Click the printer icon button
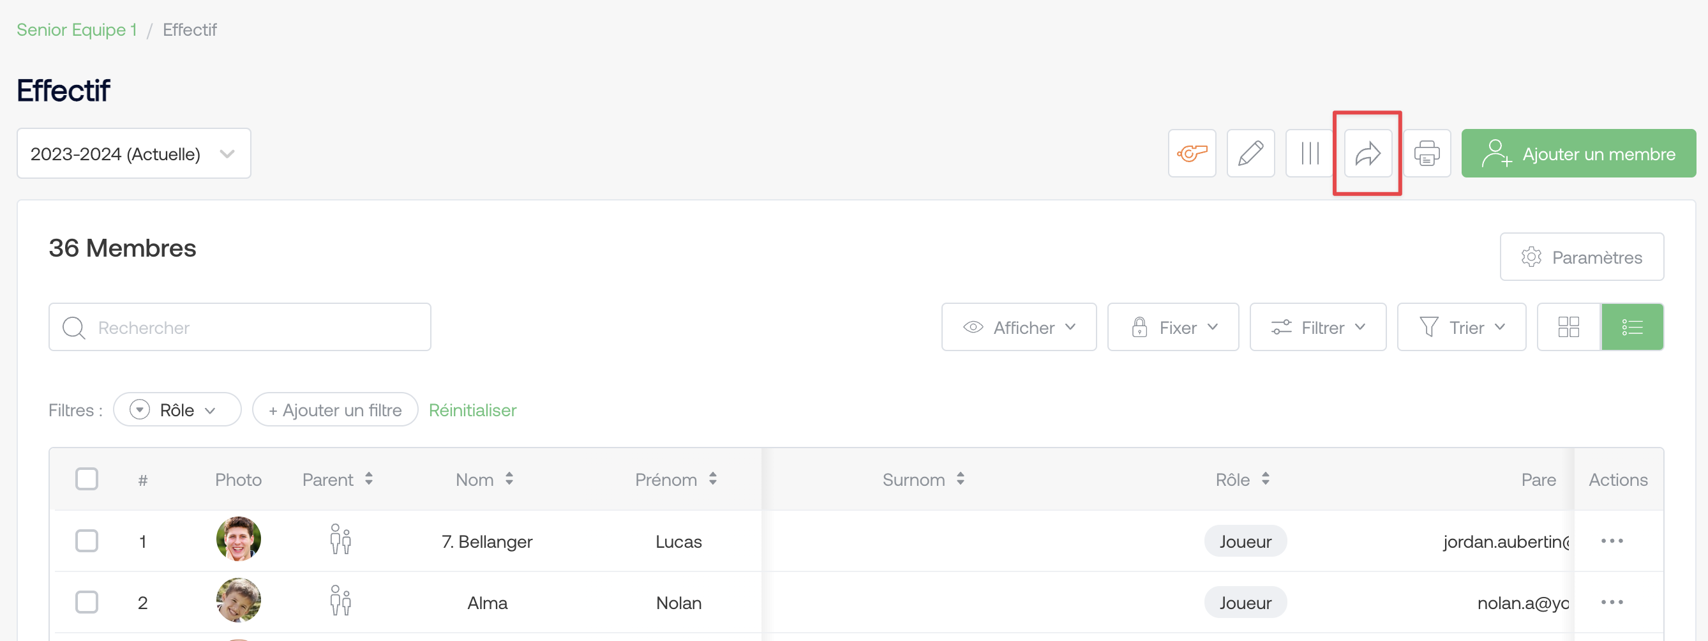Image resolution: width=1708 pixels, height=641 pixels. [1427, 153]
